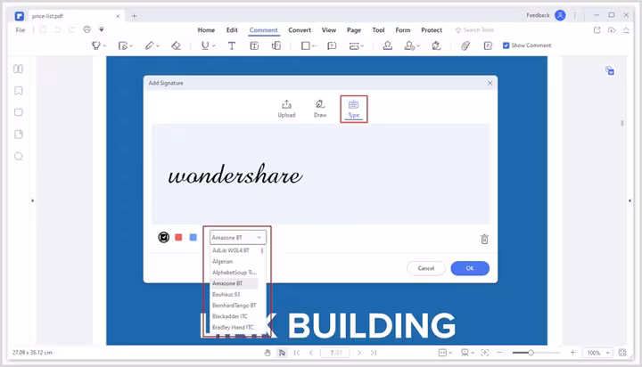Screen dimensions: 642x367
Task: Expand the shape tool dropdown arrow
Action: click(x=314, y=45)
